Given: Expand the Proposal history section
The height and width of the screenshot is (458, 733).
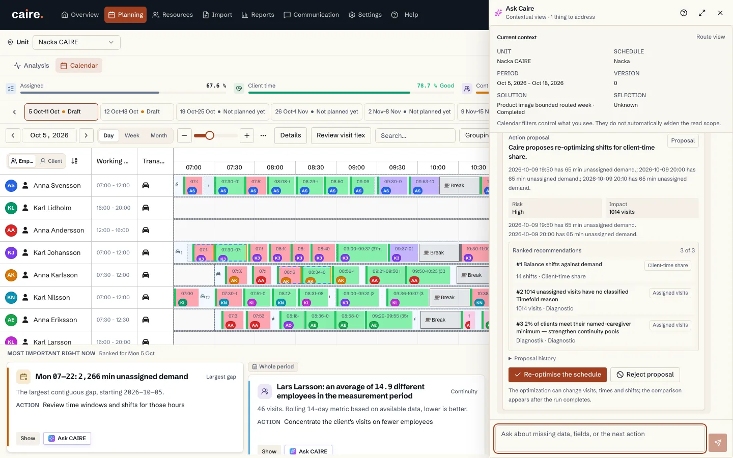Looking at the screenshot, I should pos(532,358).
